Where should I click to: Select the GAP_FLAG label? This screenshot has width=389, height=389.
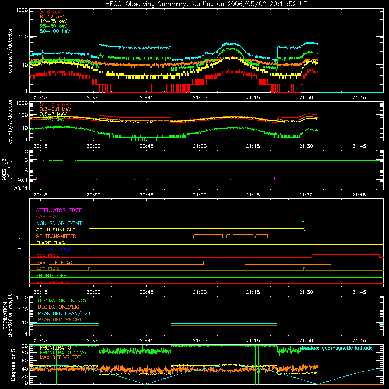coord(48,216)
